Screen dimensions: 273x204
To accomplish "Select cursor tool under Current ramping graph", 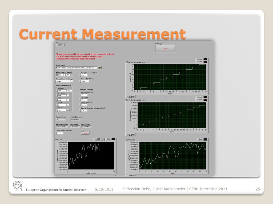I will [x=128, y=135].
